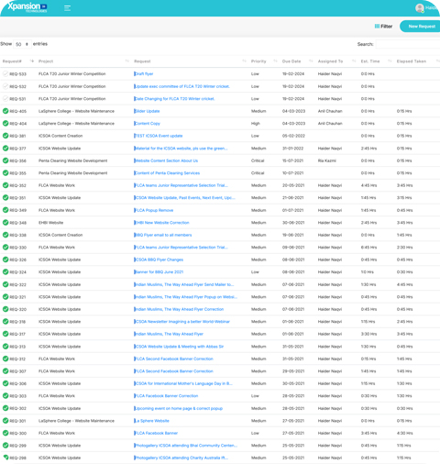The width and height of the screenshot is (440, 464).
Task: Click completed check icon for REQ-320
Action: (x=5, y=309)
